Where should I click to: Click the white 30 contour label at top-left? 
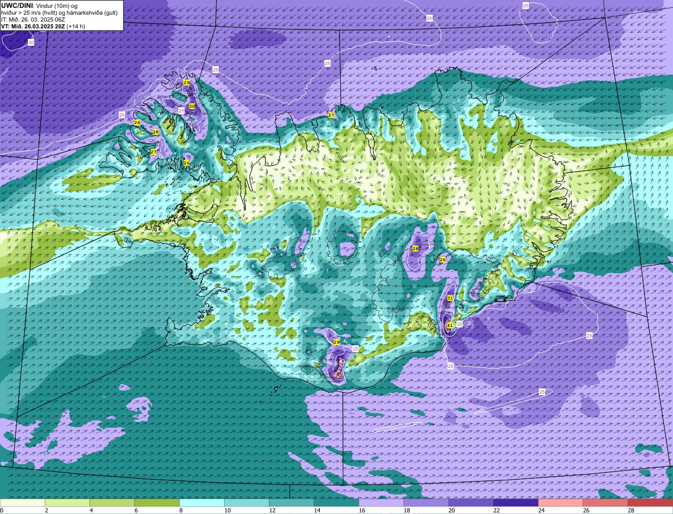click(x=31, y=42)
